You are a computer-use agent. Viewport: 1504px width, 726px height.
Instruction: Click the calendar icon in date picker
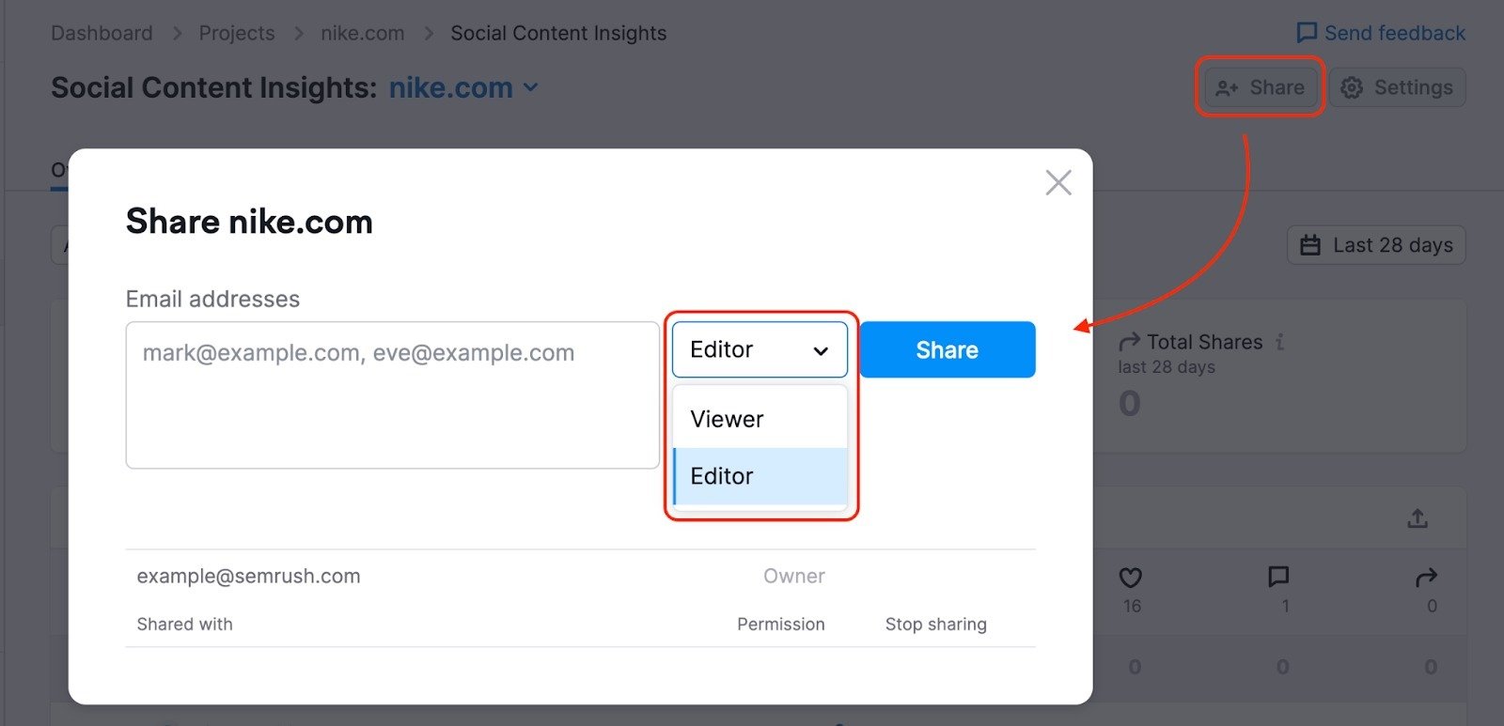(1310, 245)
